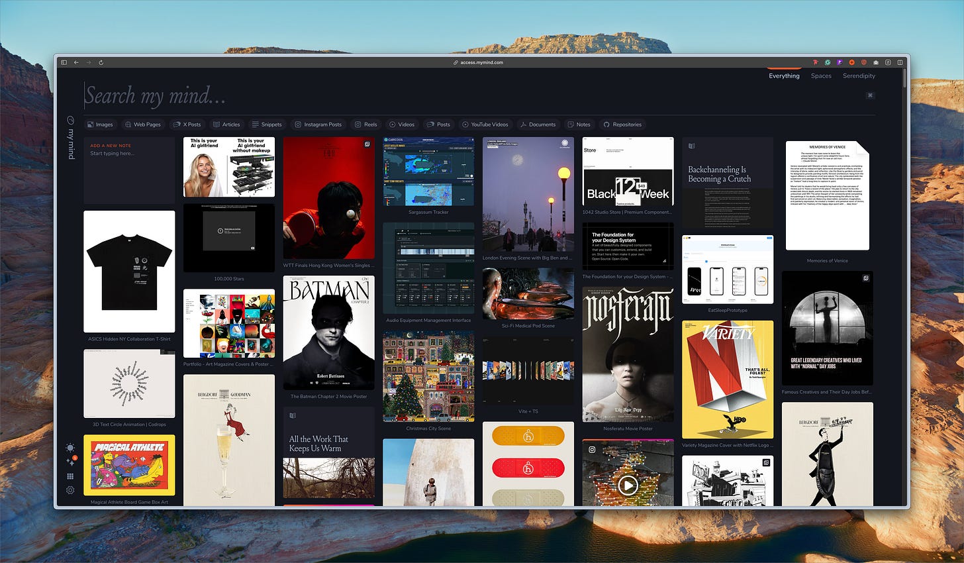964x563 pixels.
Task: Filter by Images
Action: 100,125
